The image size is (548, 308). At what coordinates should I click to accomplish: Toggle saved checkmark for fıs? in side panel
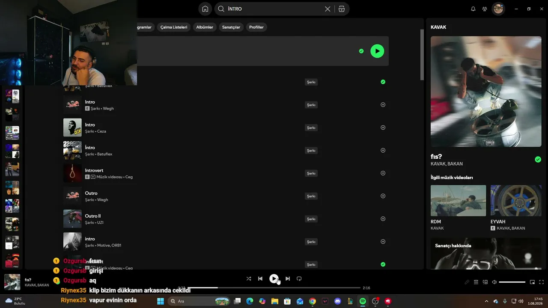[x=538, y=160]
